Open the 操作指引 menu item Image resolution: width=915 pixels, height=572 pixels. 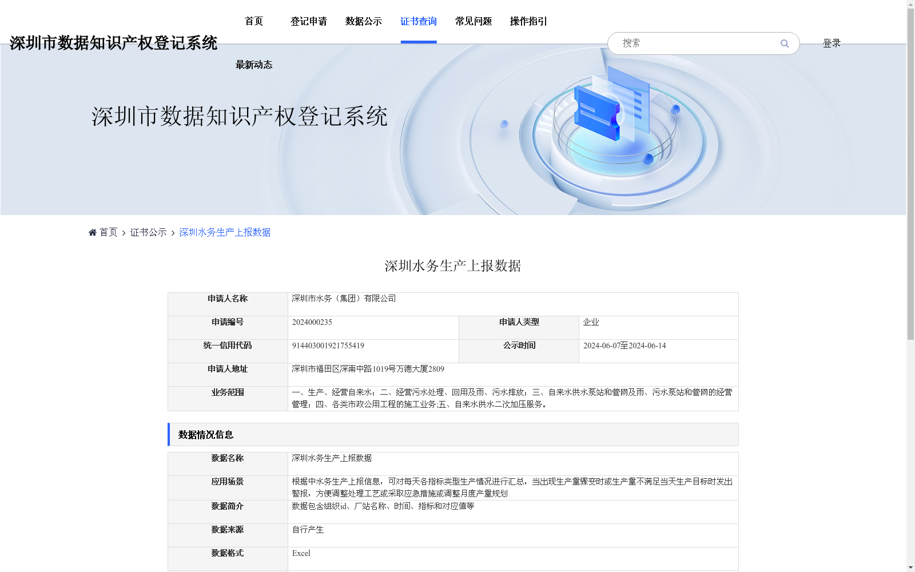(x=528, y=21)
